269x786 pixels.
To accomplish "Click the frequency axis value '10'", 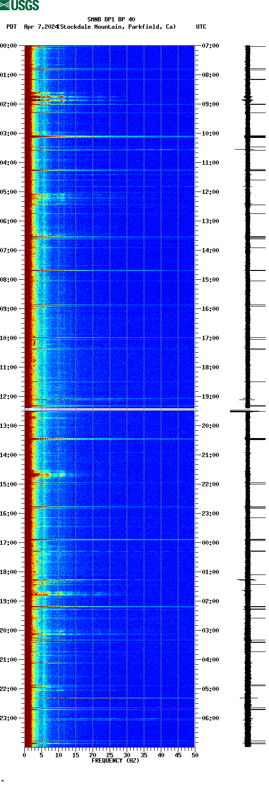I will tap(58, 755).
